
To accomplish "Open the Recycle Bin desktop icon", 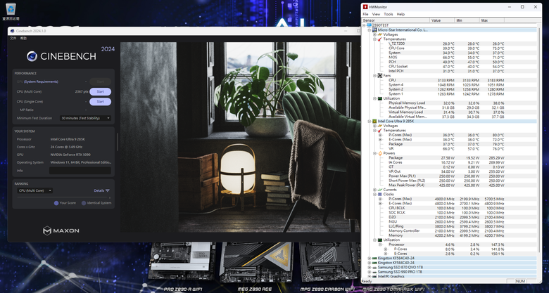I will (11, 11).
